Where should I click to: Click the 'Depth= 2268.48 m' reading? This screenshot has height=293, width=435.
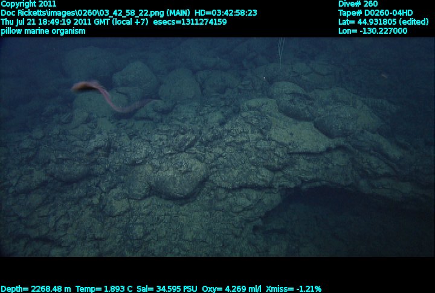click(36, 289)
